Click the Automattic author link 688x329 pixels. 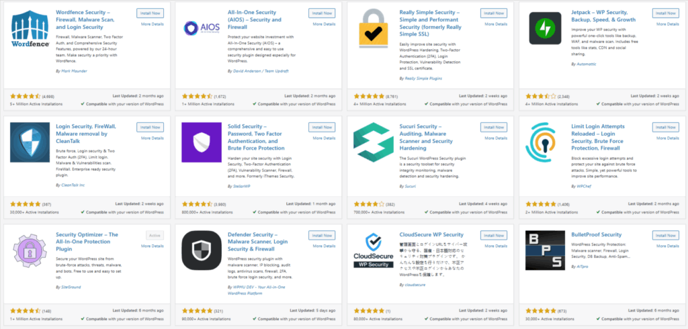[x=586, y=64]
